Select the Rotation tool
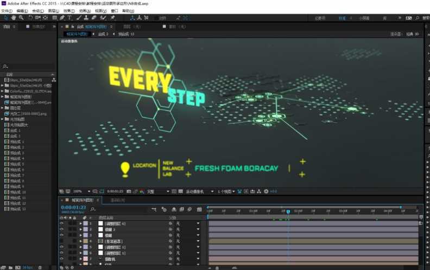The image size is (430, 270). [x=30, y=18]
